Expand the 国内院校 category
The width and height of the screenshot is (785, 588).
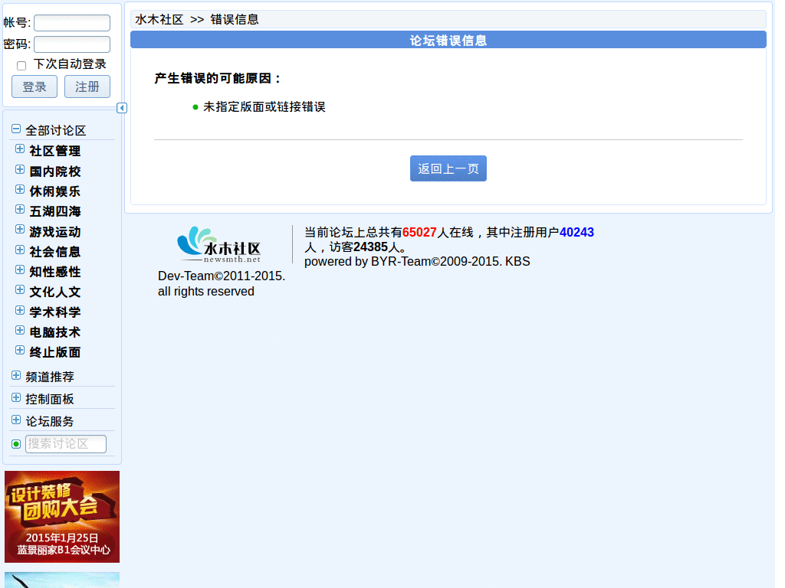[18, 169]
